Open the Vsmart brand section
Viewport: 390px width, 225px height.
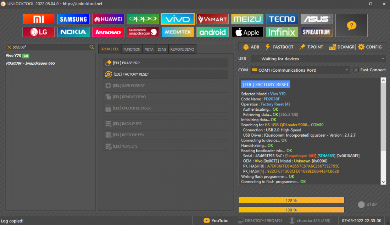[x=212, y=19]
